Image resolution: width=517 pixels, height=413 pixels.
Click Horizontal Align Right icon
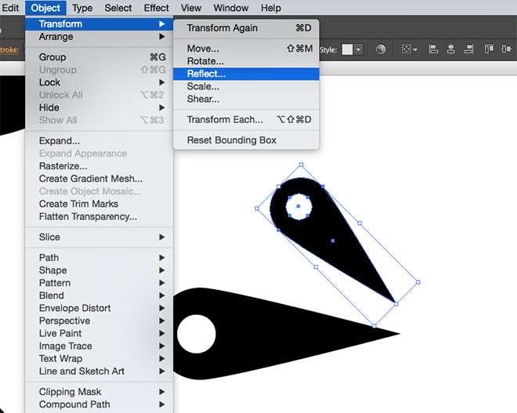[x=469, y=49]
